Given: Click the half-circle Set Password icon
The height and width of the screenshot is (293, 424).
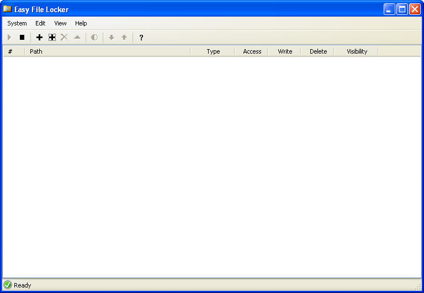Looking at the screenshot, I should point(94,38).
